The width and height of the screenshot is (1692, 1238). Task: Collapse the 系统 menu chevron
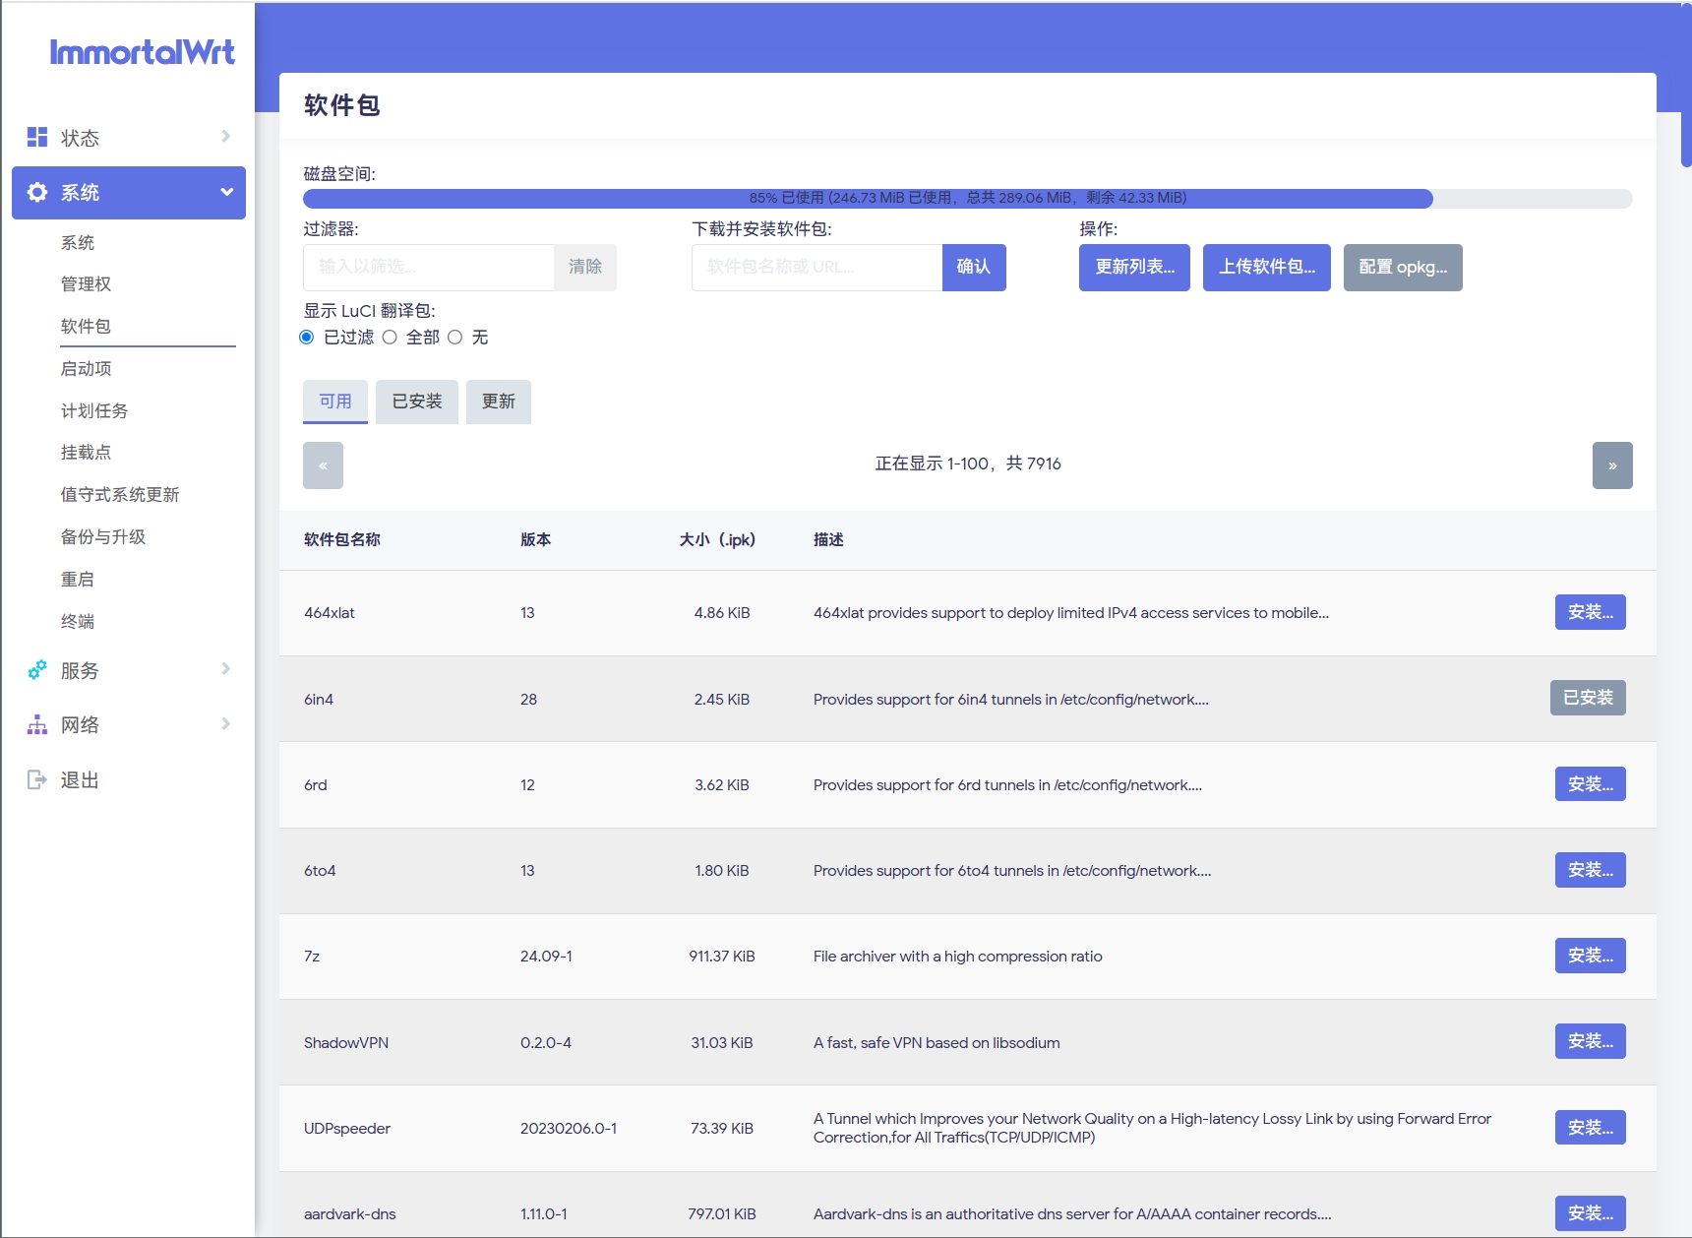coord(226,192)
